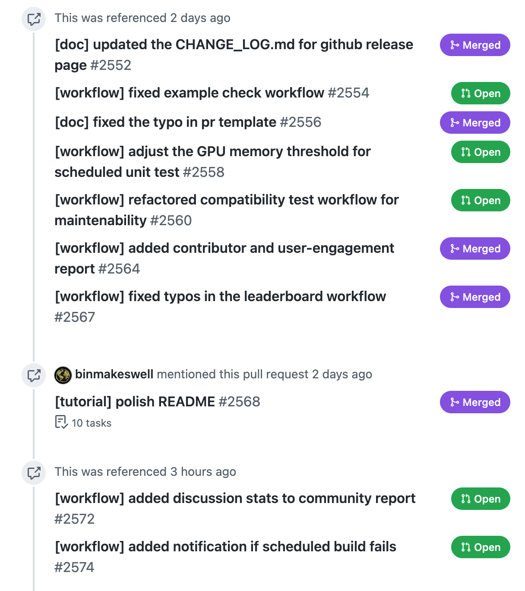This screenshot has height=591, width=525.
Task: Click the Open badge for PR #2572
Action: pyautogui.click(x=481, y=499)
